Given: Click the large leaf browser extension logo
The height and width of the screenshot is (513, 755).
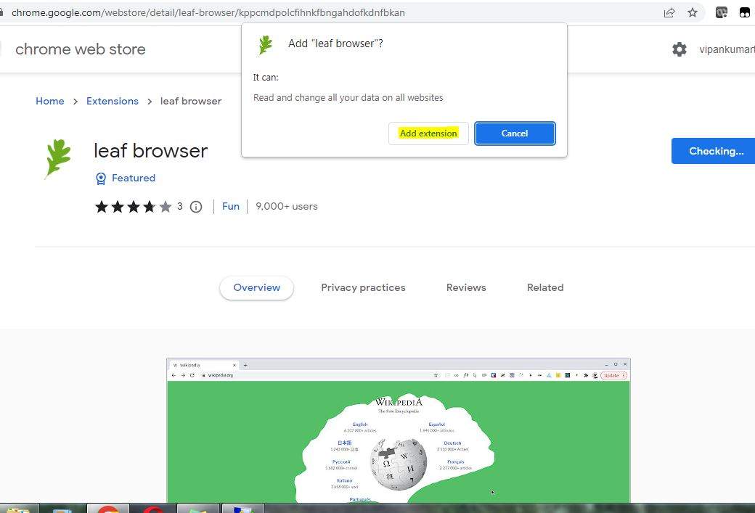Looking at the screenshot, I should coord(58,159).
